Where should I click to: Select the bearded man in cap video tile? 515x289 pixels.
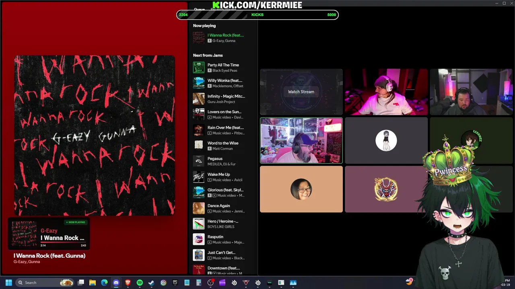pos(301,140)
